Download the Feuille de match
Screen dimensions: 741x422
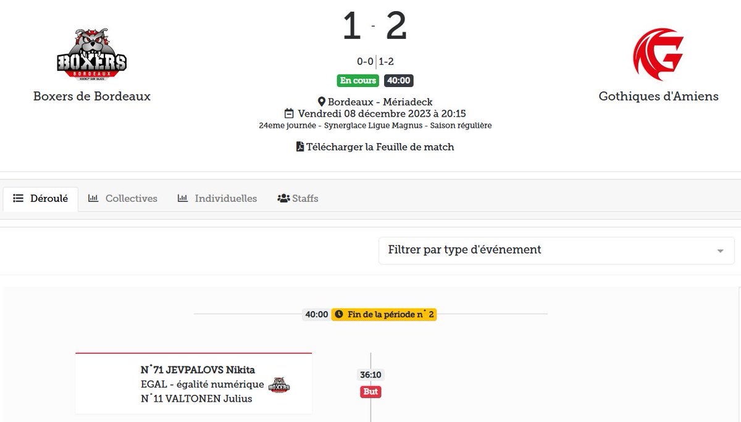375,147
